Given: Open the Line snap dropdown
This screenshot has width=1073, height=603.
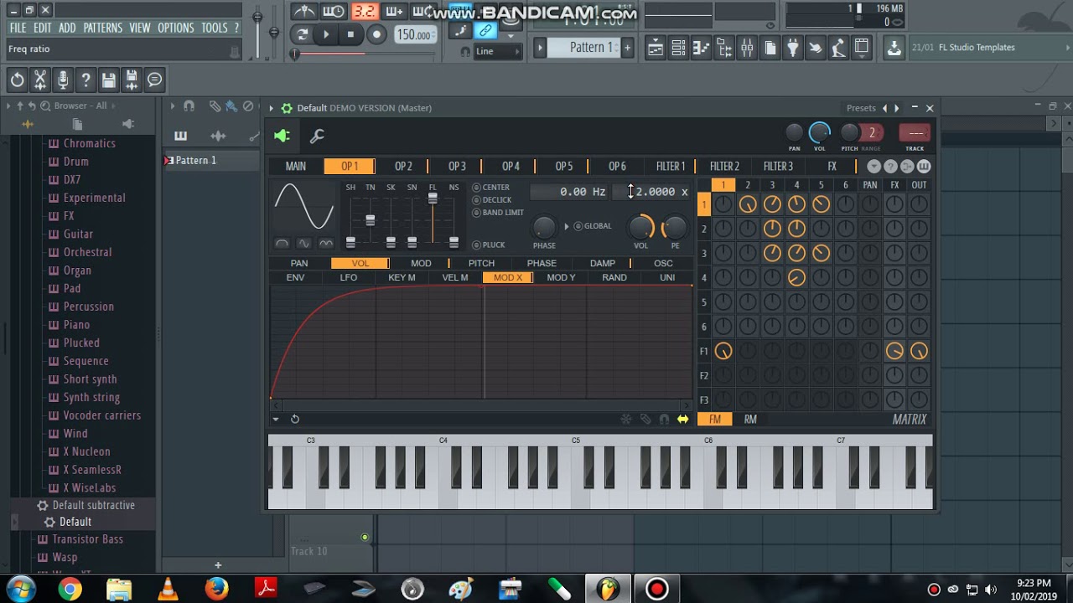Looking at the screenshot, I should (x=498, y=52).
